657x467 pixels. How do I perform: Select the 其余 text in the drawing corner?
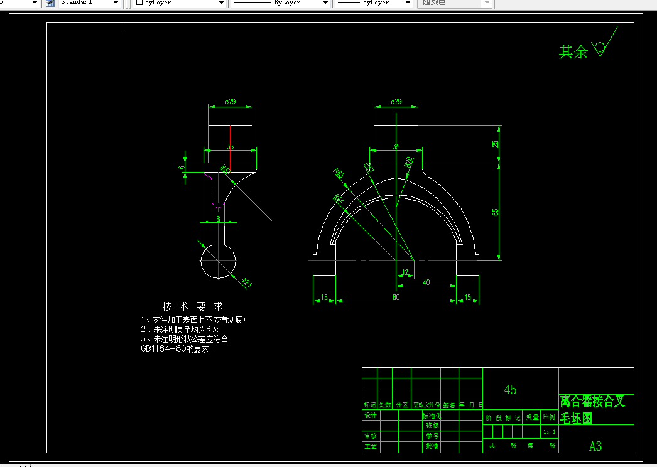[573, 52]
